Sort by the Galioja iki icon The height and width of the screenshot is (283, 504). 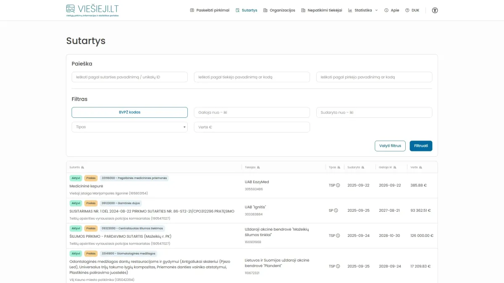[x=395, y=167]
